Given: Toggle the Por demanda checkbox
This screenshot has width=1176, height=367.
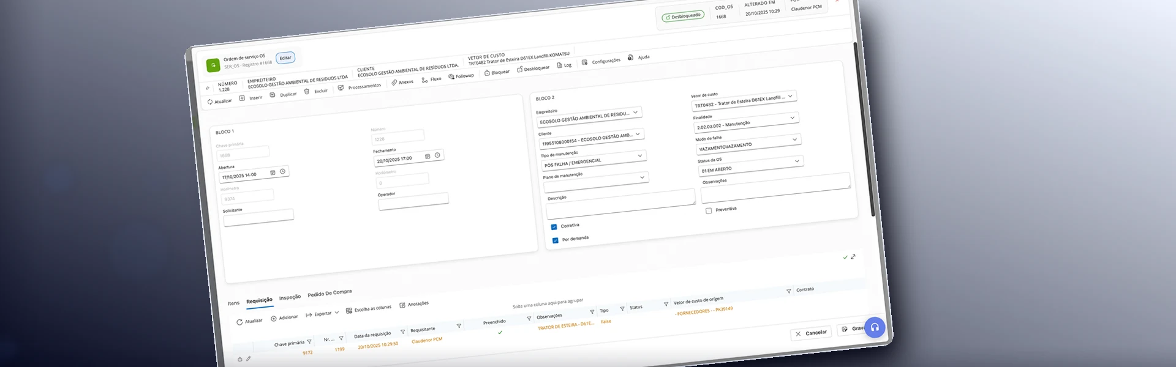Looking at the screenshot, I should point(556,240).
